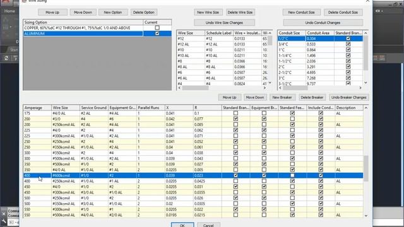
Task: Click Delete Conduit Size button
Action: pos(343,13)
